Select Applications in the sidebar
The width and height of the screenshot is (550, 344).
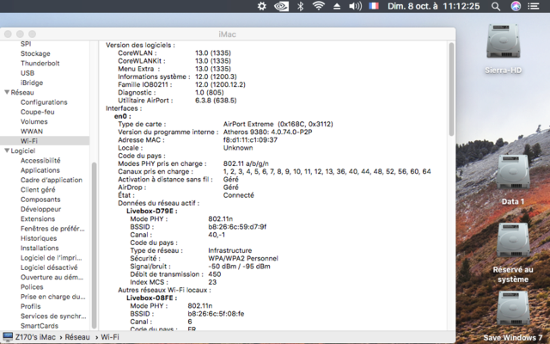pyautogui.click(x=40, y=170)
